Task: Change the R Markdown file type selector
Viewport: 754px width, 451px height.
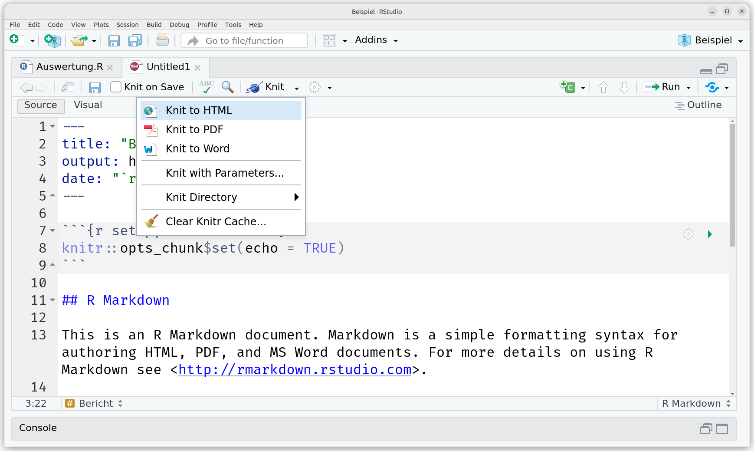Action: tap(696, 404)
